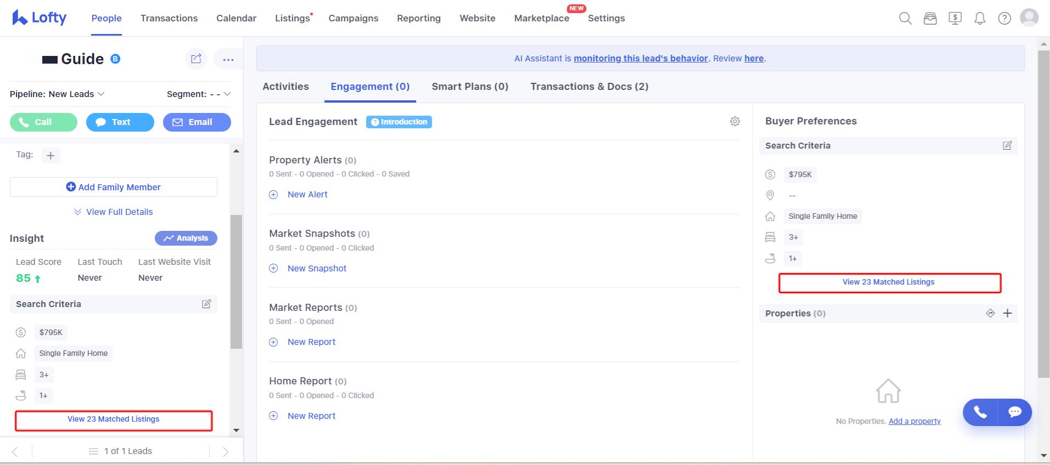This screenshot has width=1050, height=465.
Task: View 23 Matched Listings in left panel
Action: click(114, 421)
